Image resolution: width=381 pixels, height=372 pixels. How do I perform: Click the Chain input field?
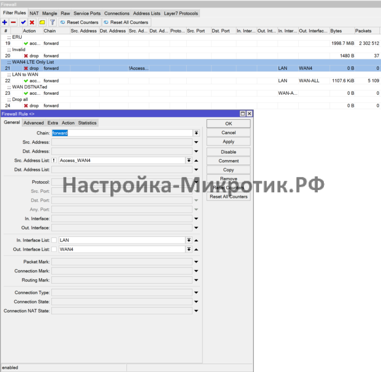[122, 133]
